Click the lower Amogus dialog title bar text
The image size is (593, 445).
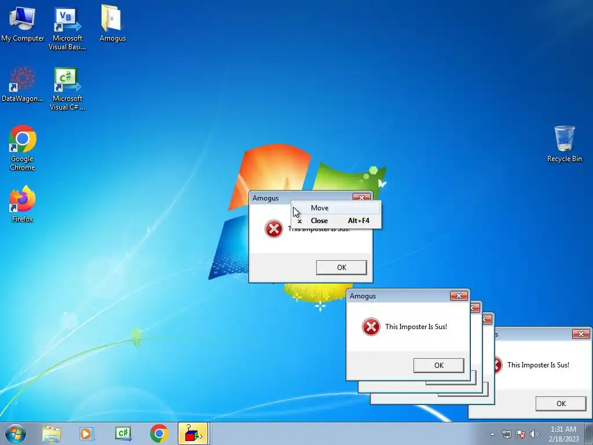click(x=363, y=296)
